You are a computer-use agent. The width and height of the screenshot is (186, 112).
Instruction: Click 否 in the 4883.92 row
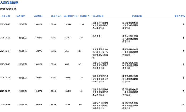[x=184, y=91]
